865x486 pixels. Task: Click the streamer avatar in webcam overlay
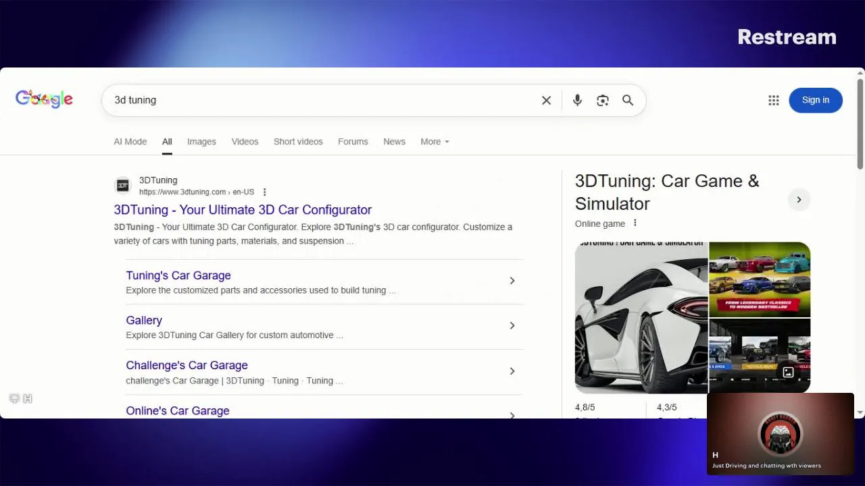click(x=780, y=433)
